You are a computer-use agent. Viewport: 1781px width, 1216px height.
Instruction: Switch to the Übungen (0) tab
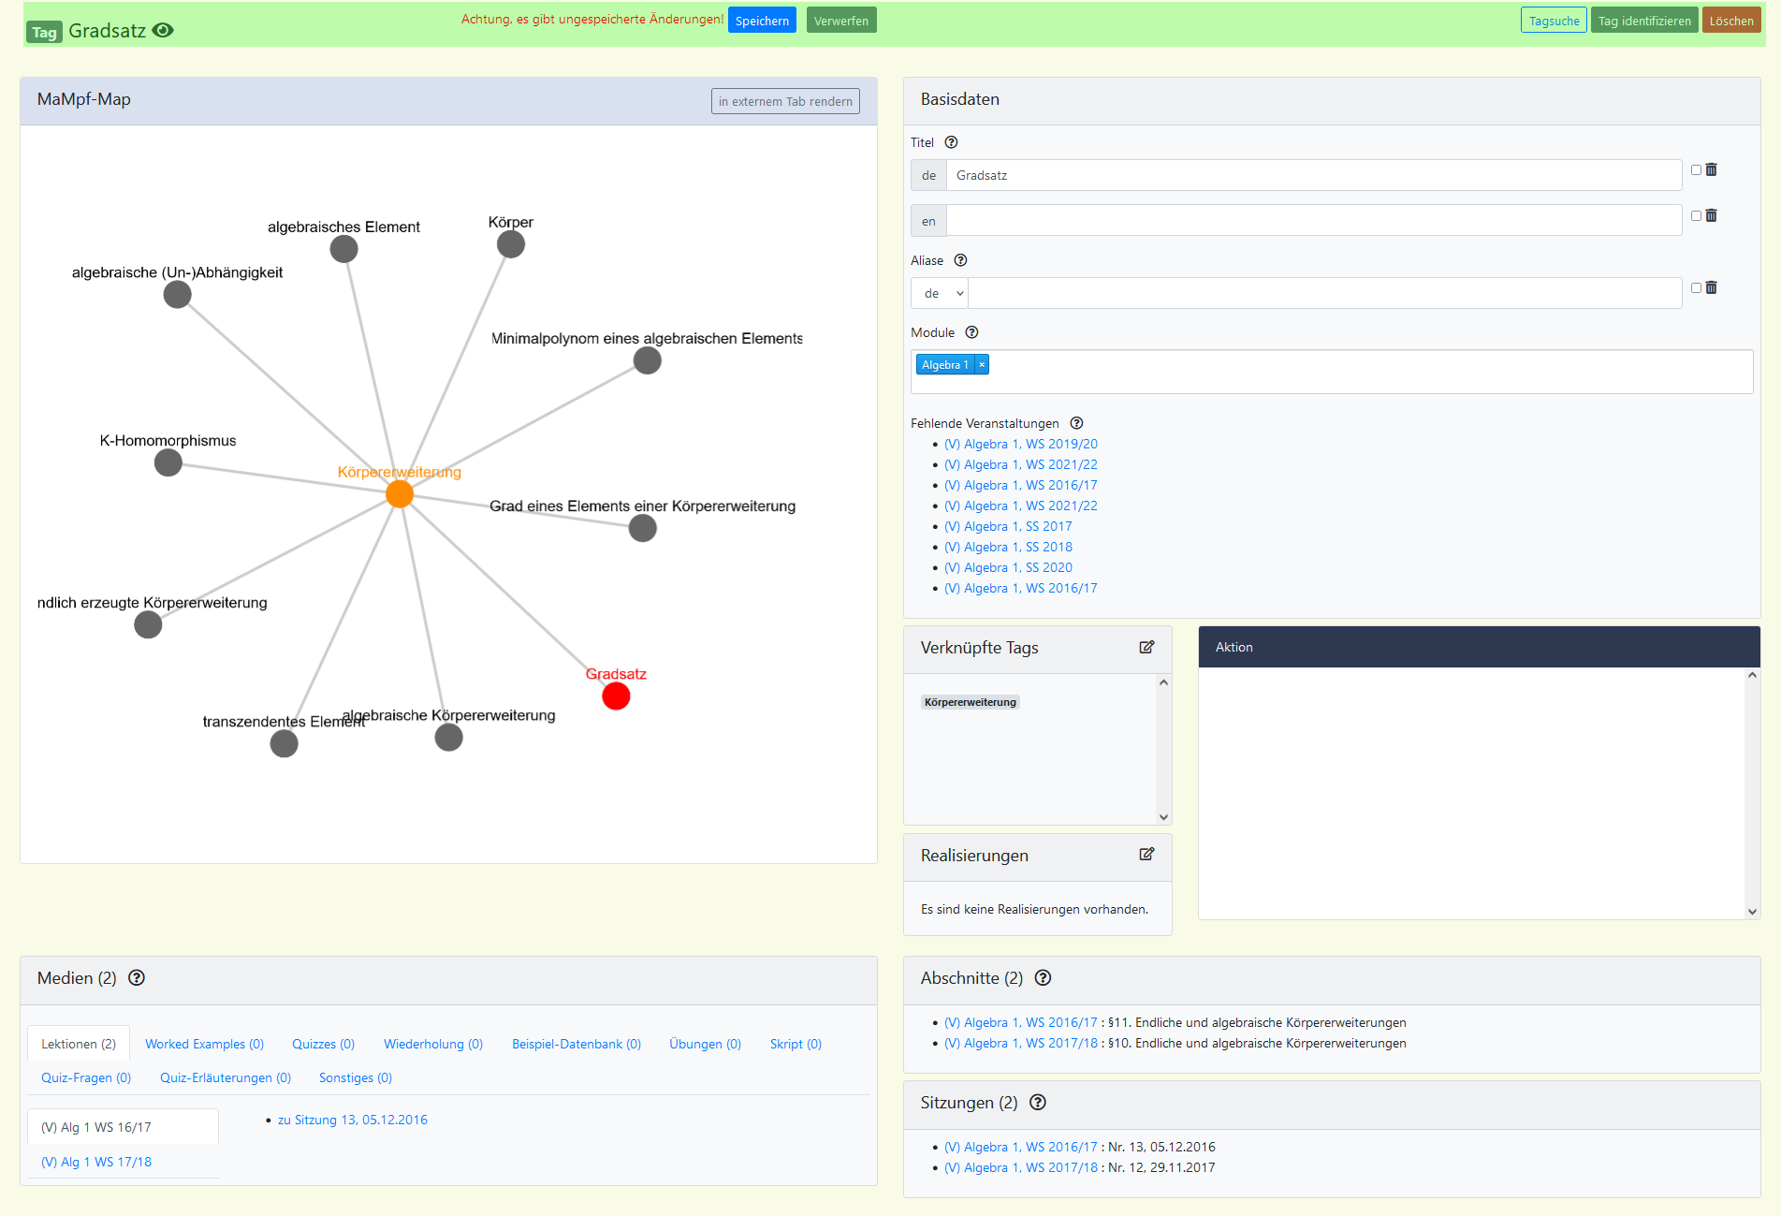pyautogui.click(x=705, y=1044)
